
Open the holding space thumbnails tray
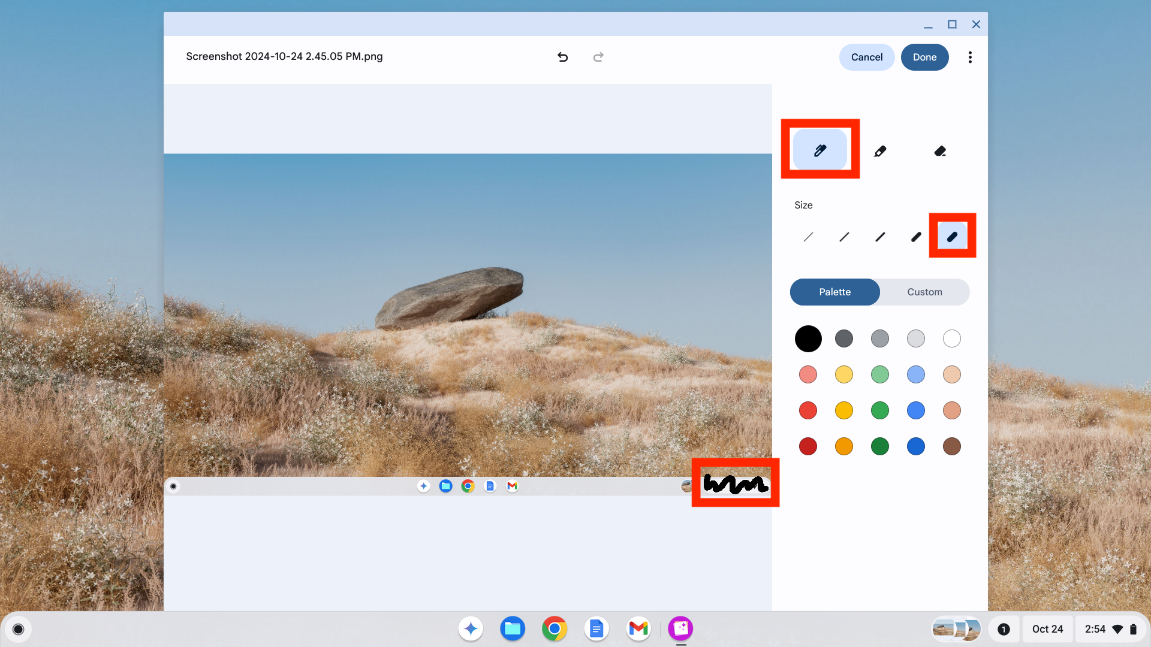pos(956,629)
